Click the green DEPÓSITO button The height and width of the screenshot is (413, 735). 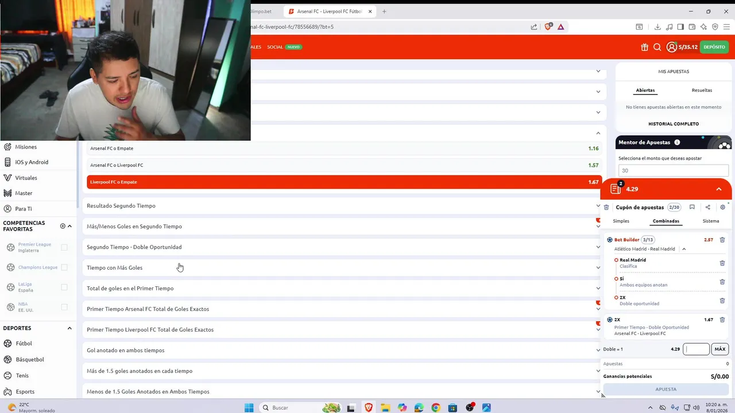click(714, 47)
